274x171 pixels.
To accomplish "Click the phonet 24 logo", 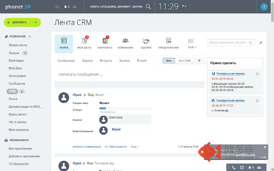I will [18, 7].
